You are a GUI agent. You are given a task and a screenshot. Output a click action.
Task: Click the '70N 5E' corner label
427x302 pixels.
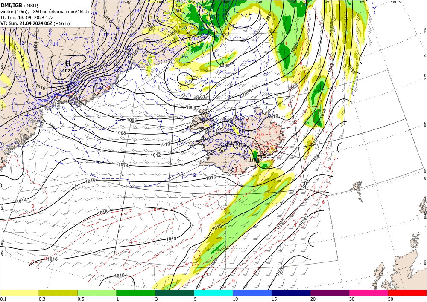click(x=397, y=2)
